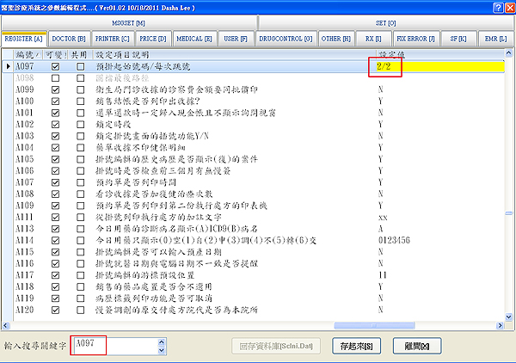516x363 pixels.
Task: Click the 存起來[S] save button
Action: coord(356,346)
